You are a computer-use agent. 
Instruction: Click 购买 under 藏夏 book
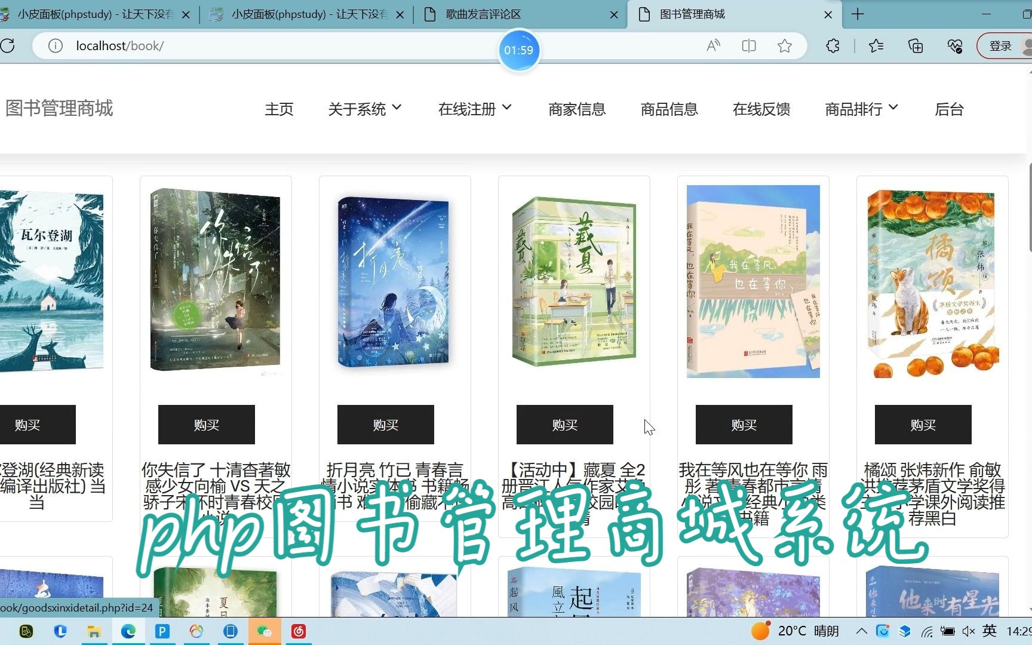pyautogui.click(x=565, y=425)
